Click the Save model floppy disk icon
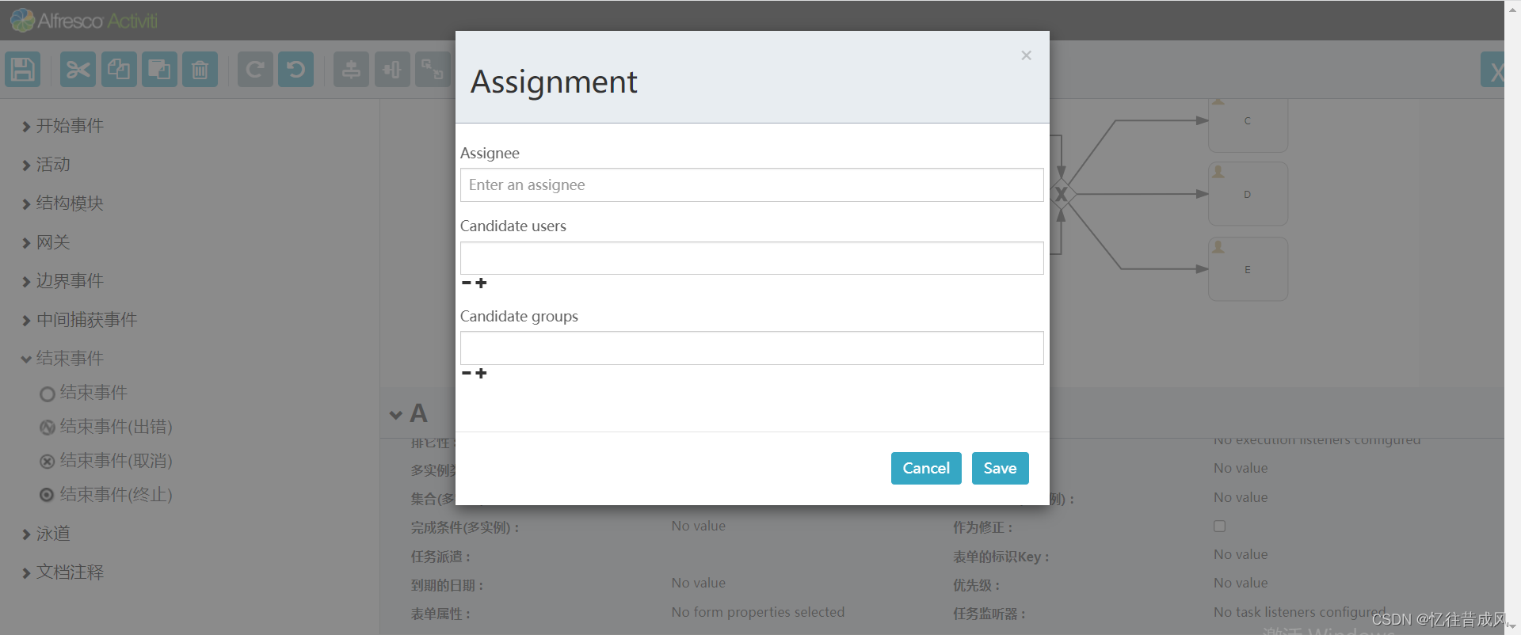 (x=23, y=70)
